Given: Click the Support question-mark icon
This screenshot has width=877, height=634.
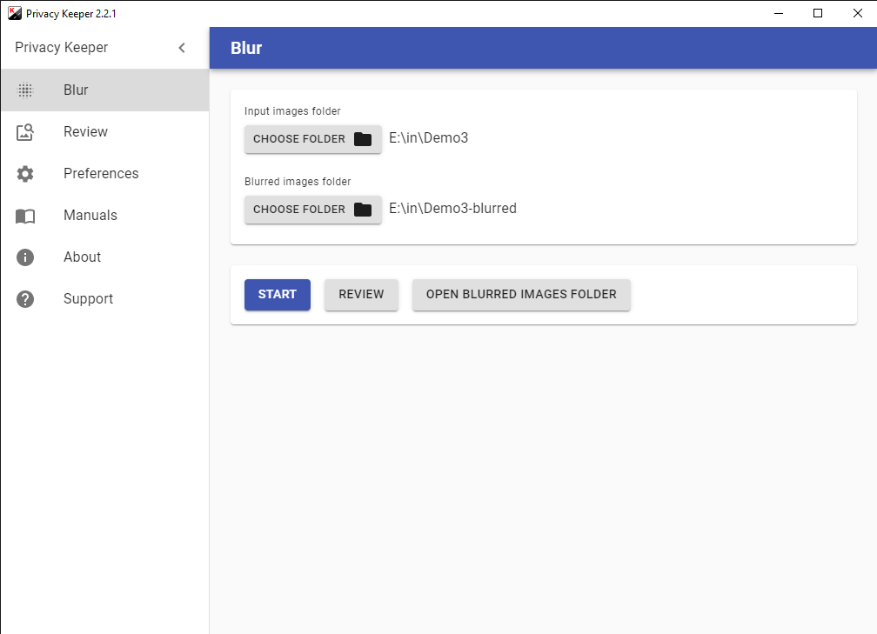Looking at the screenshot, I should pyautogui.click(x=25, y=299).
